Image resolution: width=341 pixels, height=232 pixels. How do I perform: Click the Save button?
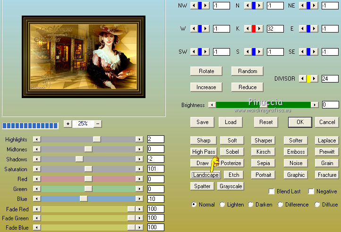click(202, 122)
